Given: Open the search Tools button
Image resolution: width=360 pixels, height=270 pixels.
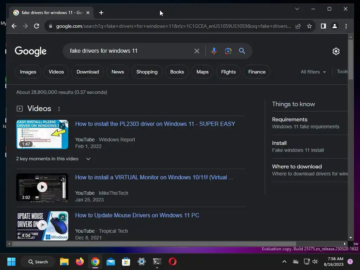Looking at the screenshot, I should coord(342,72).
